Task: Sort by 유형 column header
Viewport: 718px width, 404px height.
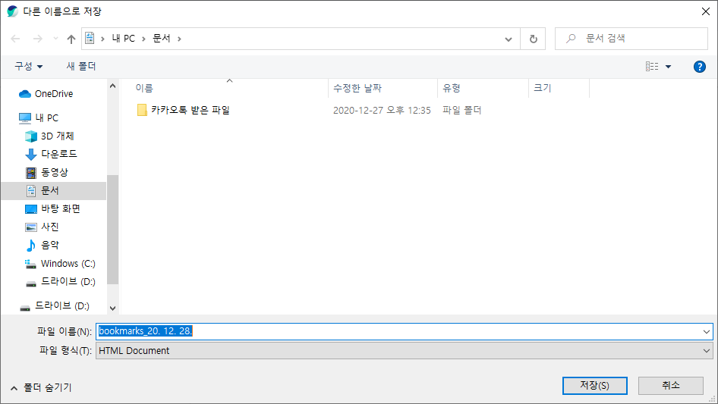Action: click(x=451, y=88)
